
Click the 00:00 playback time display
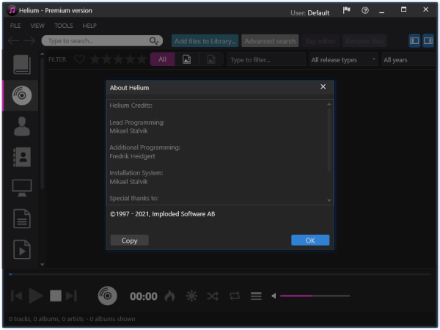click(144, 296)
